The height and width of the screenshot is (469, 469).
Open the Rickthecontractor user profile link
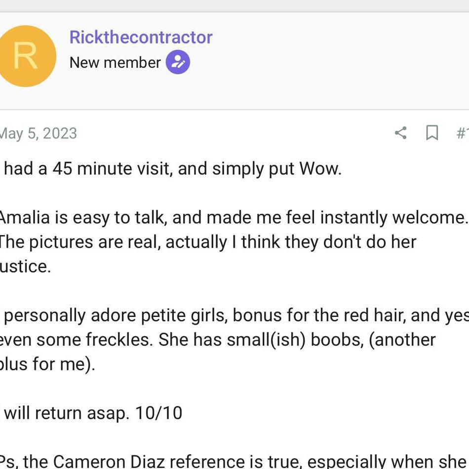pos(141,37)
